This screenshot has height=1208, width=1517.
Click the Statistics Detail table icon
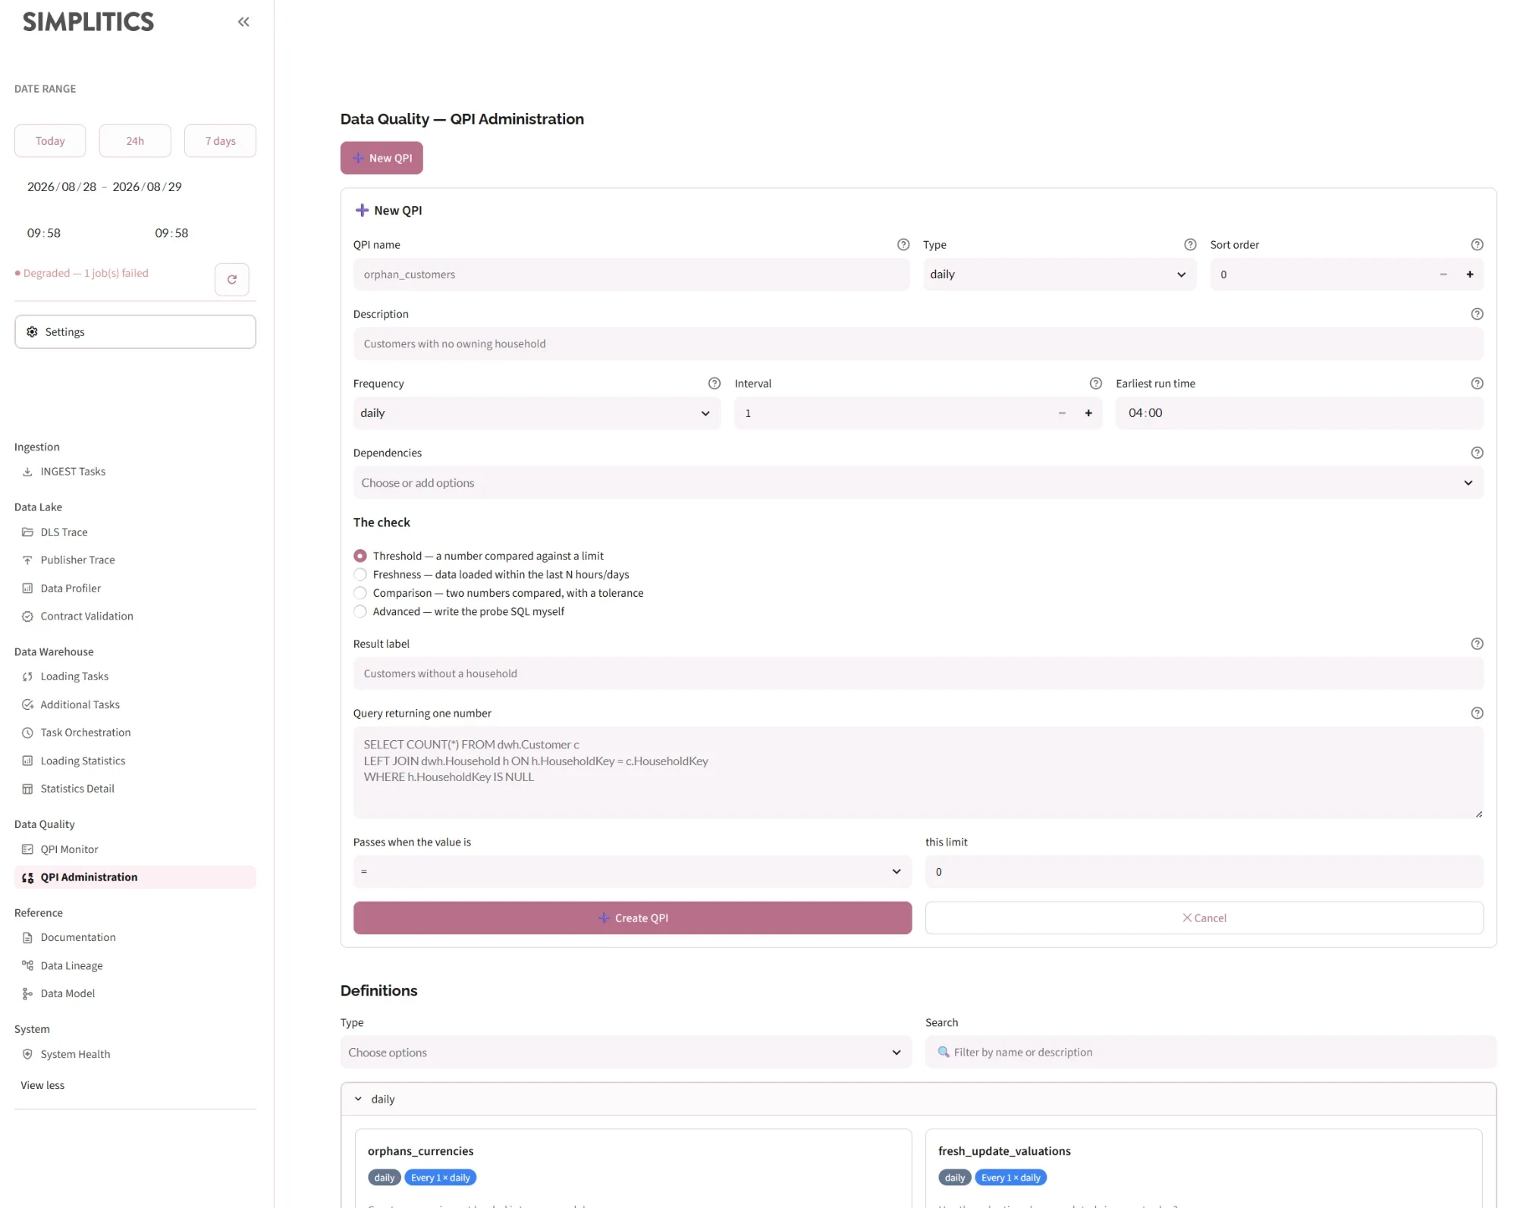click(x=27, y=789)
